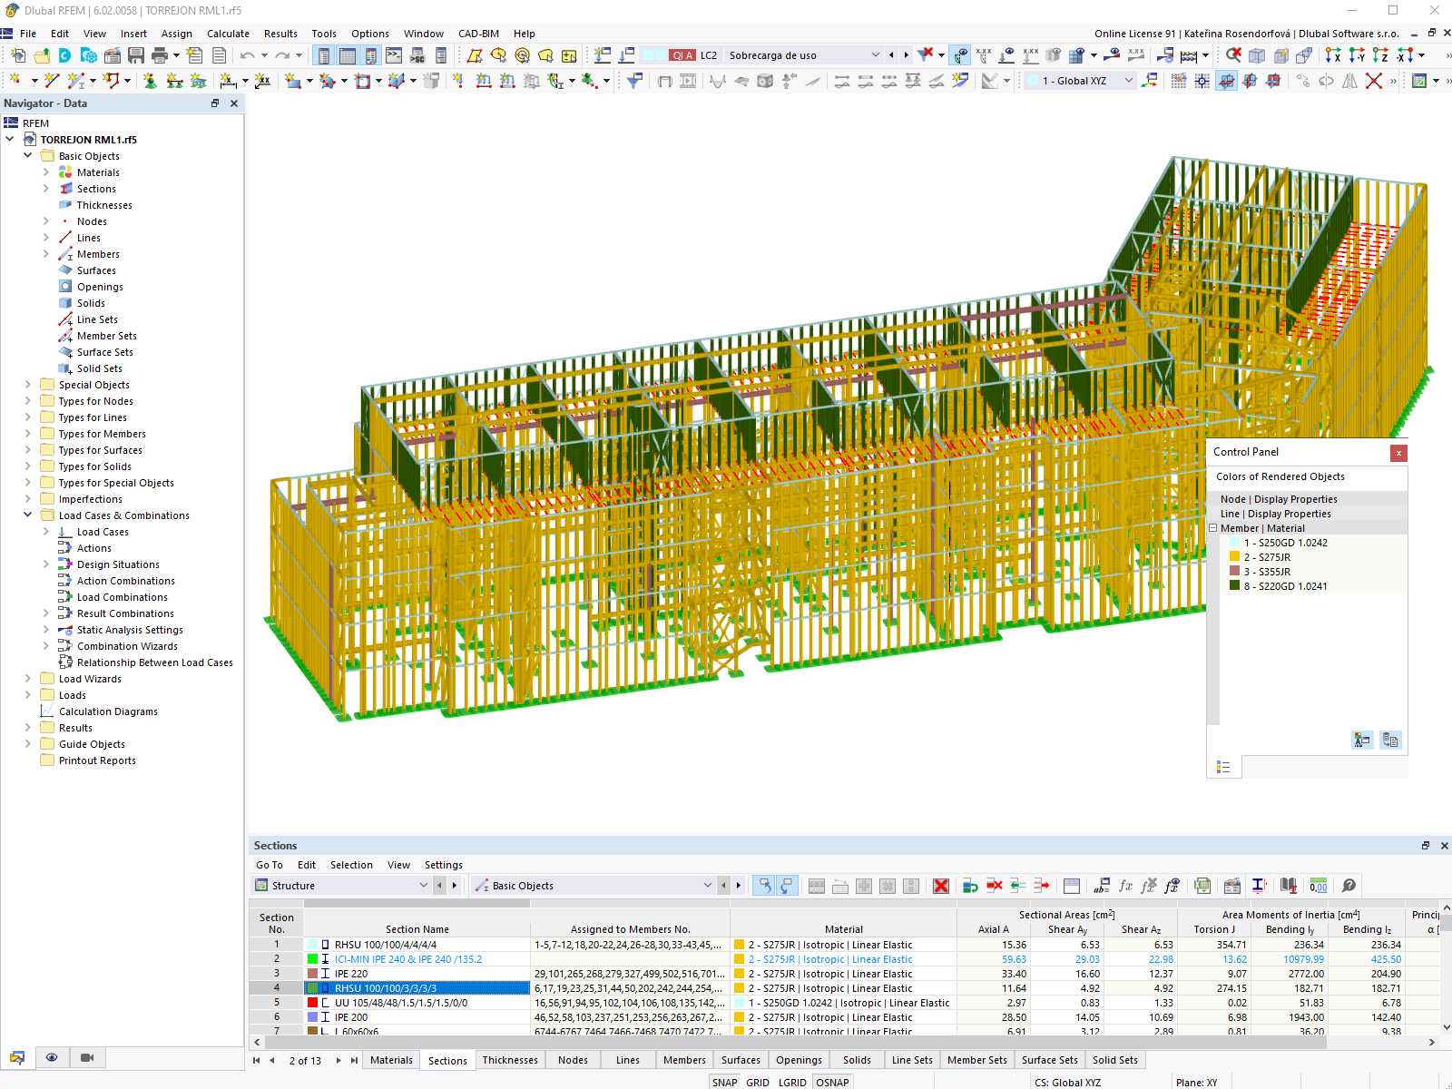1452x1089 pixels.
Task: Click the camera icon in navigator footer
Action: click(x=87, y=1057)
